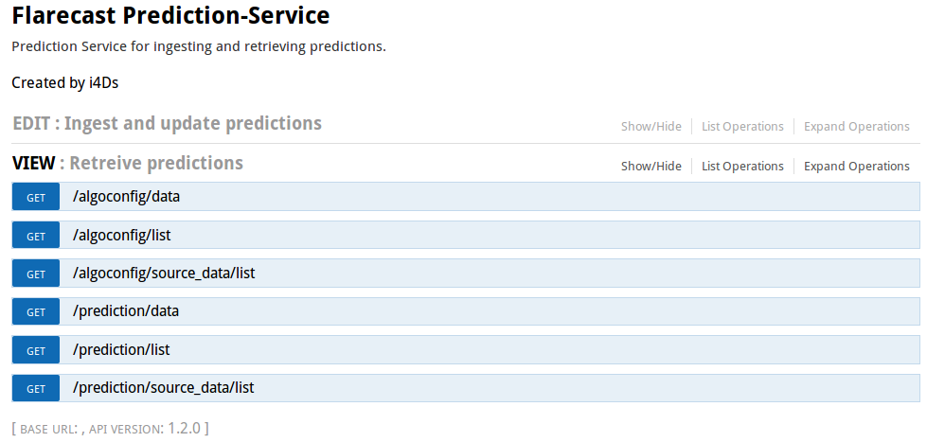List Operations for the VIEW section

click(742, 167)
